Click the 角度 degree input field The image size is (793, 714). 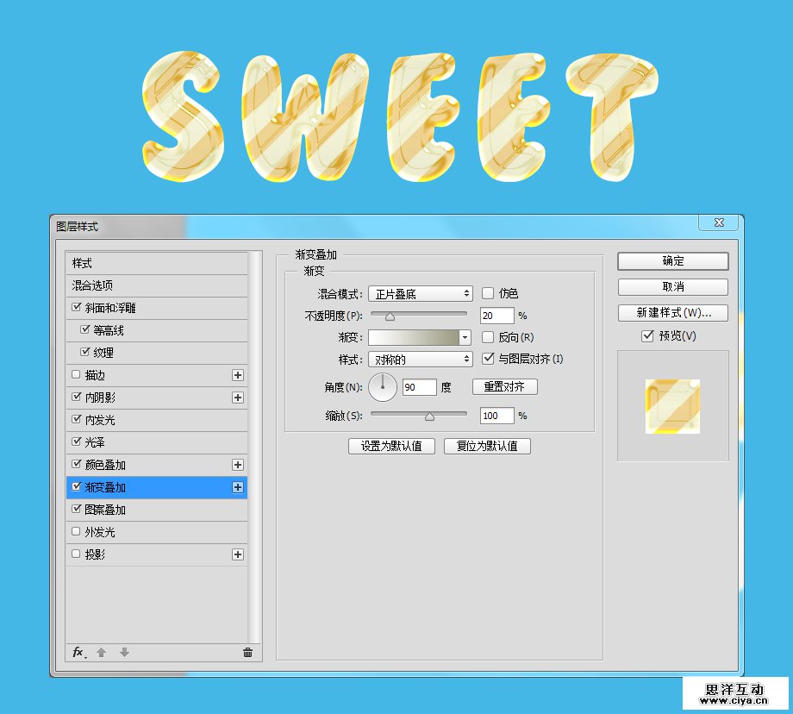pos(419,387)
